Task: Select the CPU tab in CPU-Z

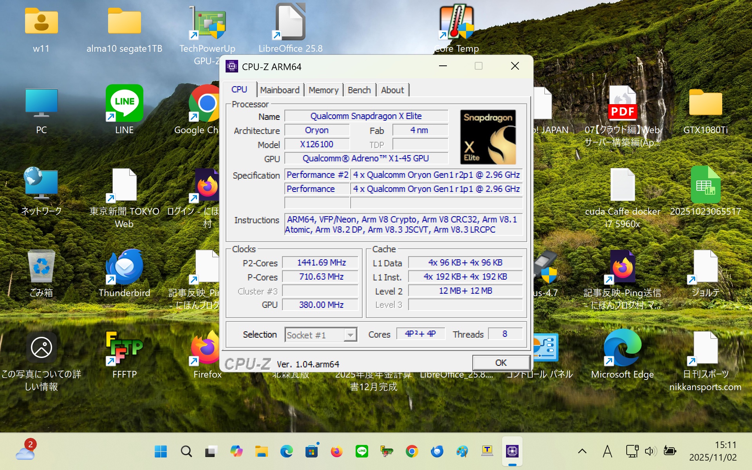Action: tap(239, 89)
